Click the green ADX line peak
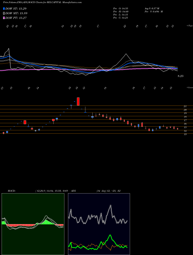This screenshot has width=193, height=255. (110, 235)
